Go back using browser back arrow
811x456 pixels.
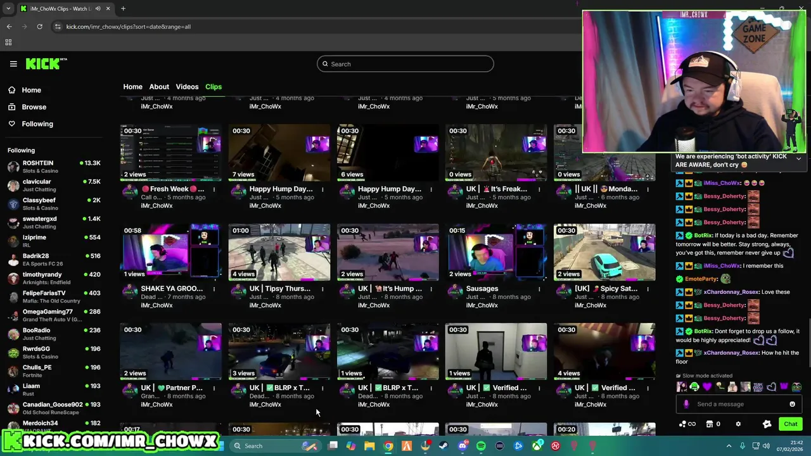pos(9,27)
